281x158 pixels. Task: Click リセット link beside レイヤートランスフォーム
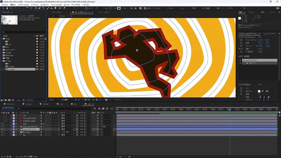point(259,37)
